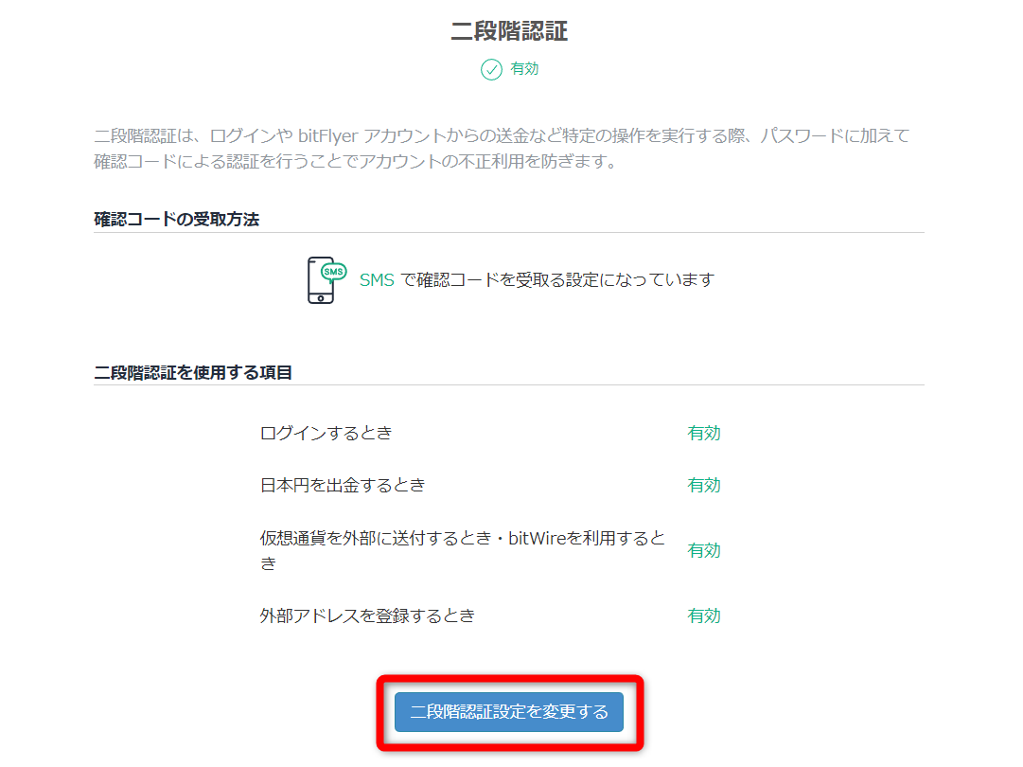1023x767 pixels.
Task: Select the ログインするとき row label
Action: [326, 433]
